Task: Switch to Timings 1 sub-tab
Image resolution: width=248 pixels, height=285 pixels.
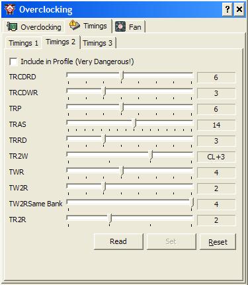Action: [23, 43]
